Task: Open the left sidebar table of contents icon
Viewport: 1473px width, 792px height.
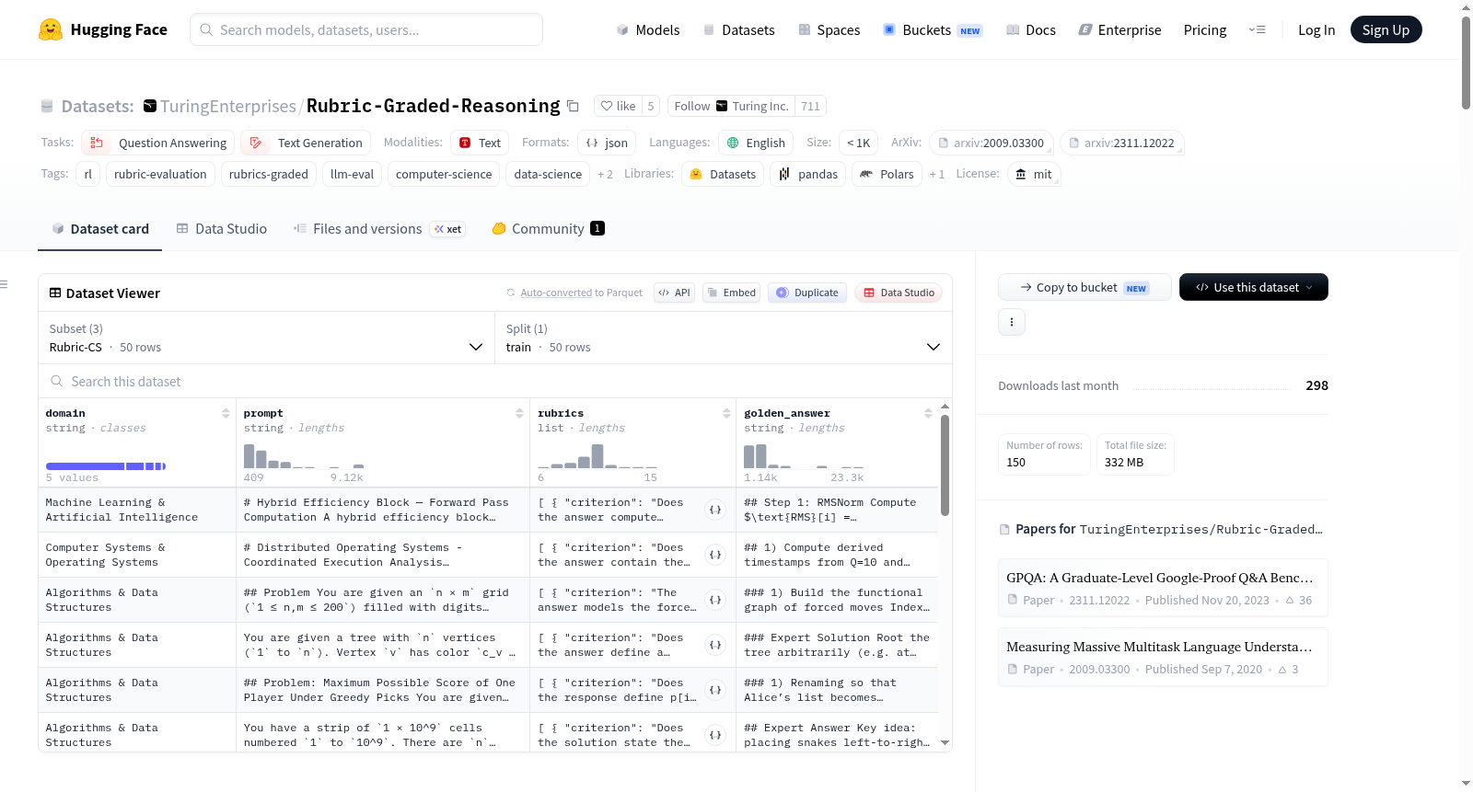Action: pos(5,284)
